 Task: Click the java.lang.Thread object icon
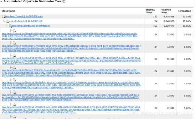tap(3, 17)
